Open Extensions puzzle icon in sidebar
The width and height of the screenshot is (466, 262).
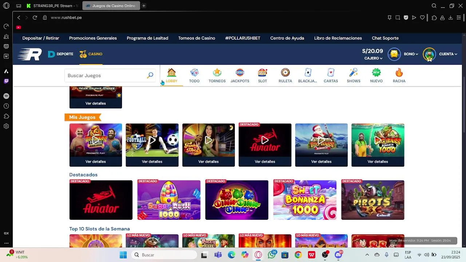pos(6,116)
